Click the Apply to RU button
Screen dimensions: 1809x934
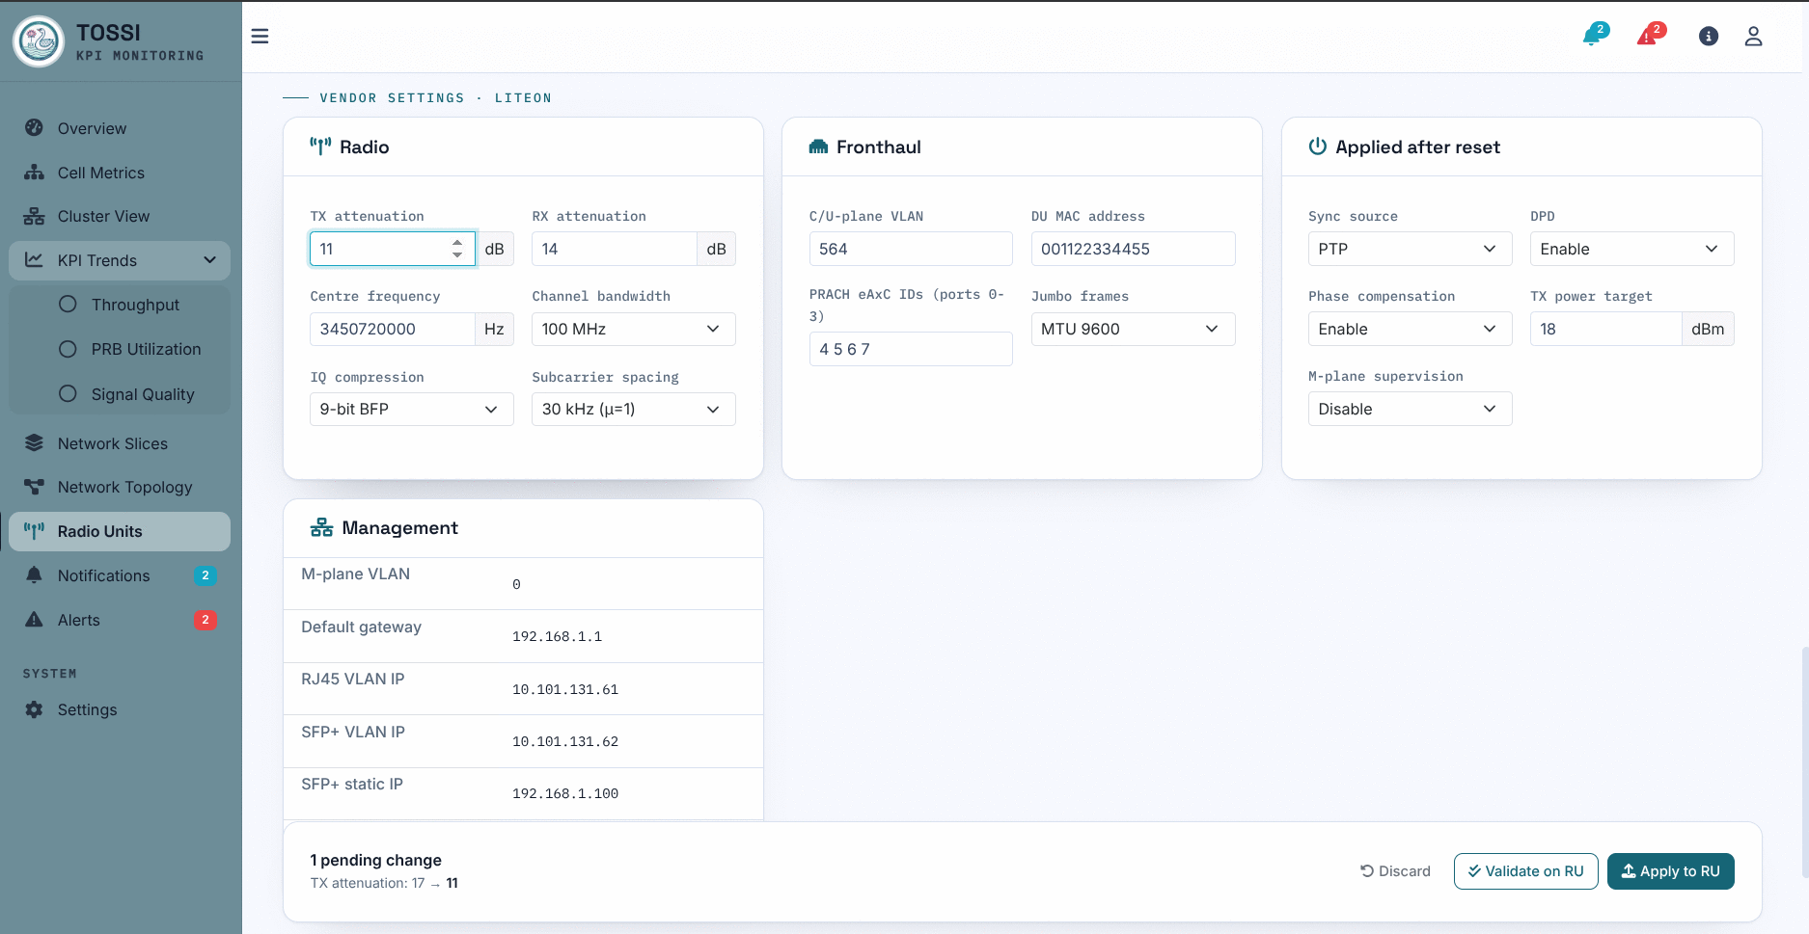click(x=1671, y=871)
